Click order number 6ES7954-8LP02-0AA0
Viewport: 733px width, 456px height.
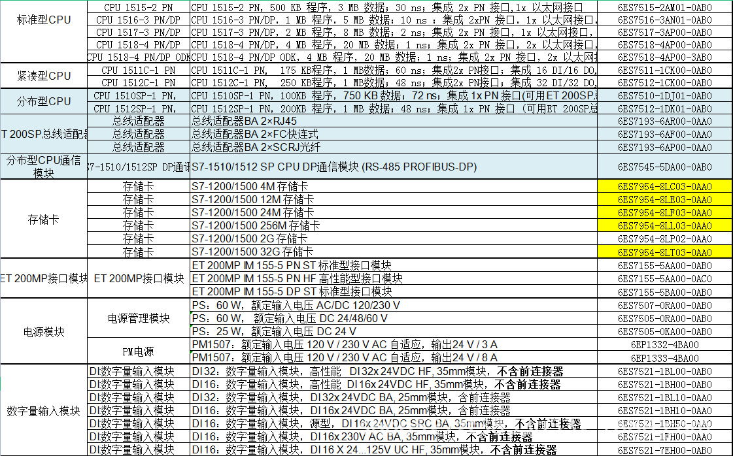[x=665, y=238]
